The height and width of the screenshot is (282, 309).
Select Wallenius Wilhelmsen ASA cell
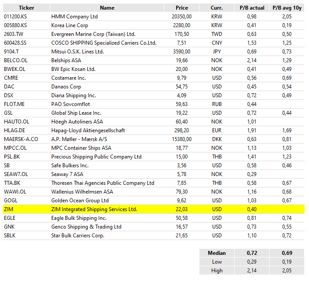pyautogui.click(x=107, y=192)
